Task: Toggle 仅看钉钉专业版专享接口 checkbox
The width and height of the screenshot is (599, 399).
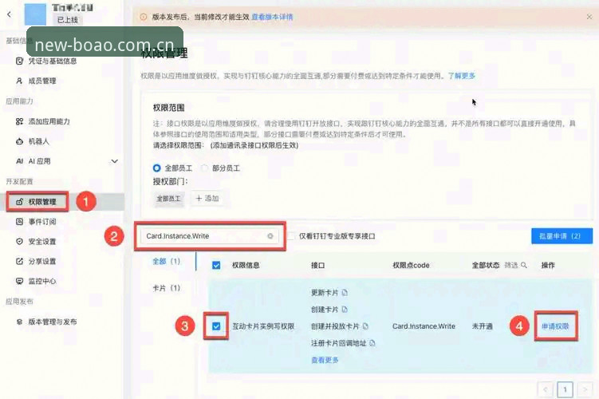Action: coord(290,236)
